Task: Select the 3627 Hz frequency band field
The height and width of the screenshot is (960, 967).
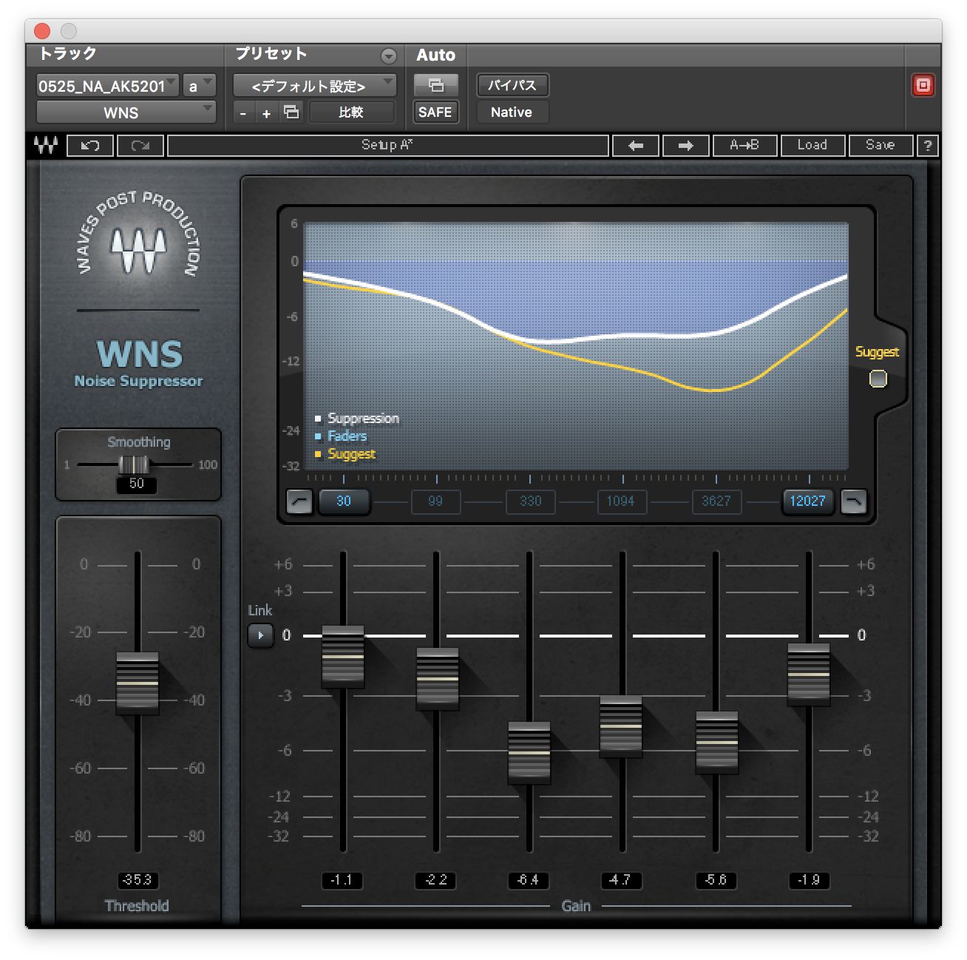Action: point(716,501)
